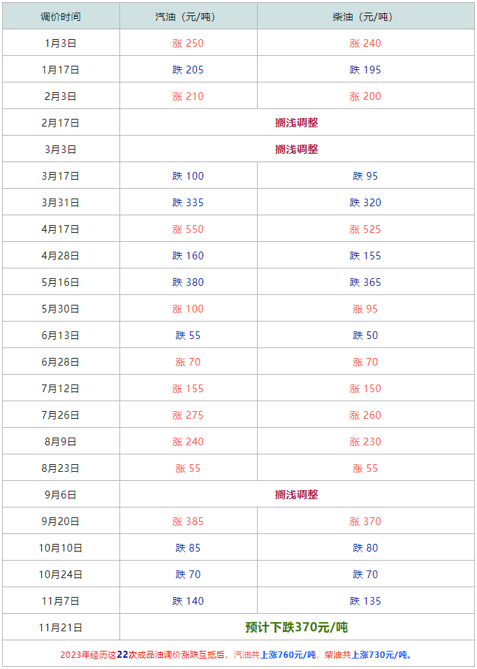Select the 6月13日 date cell
This screenshot has height=669, width=477.
pos(61,336)
